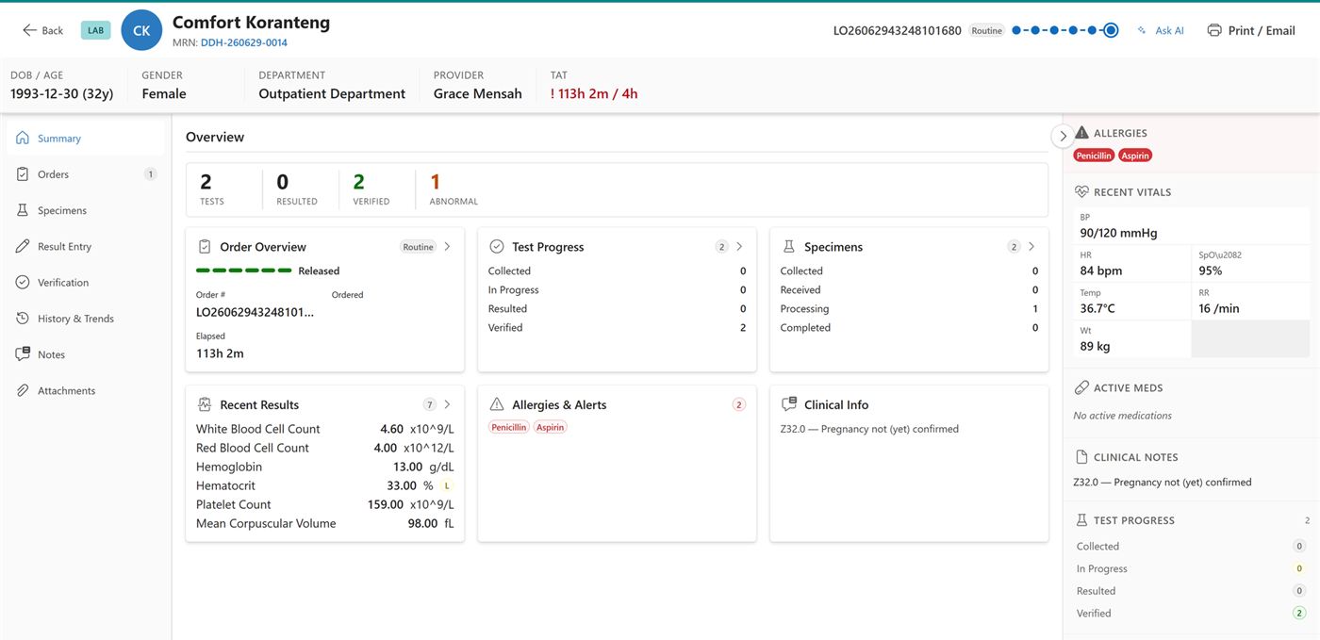Click the CLINICAL NOTES document icon
Screen dimensions: 1320x640
tap(1081, 457)
